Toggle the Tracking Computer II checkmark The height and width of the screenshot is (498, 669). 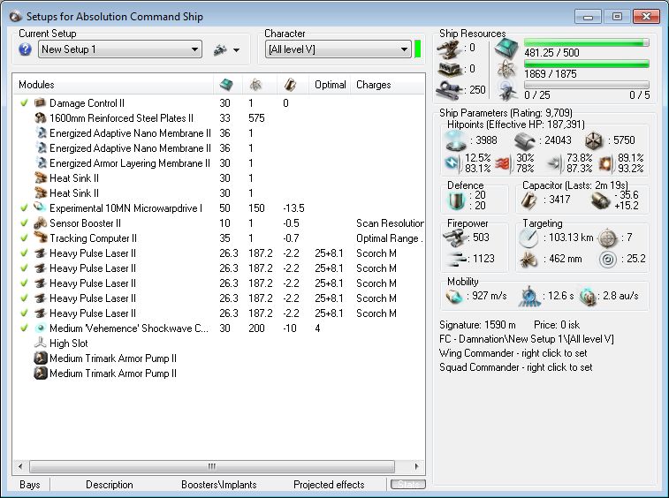(x=24, y=238)
